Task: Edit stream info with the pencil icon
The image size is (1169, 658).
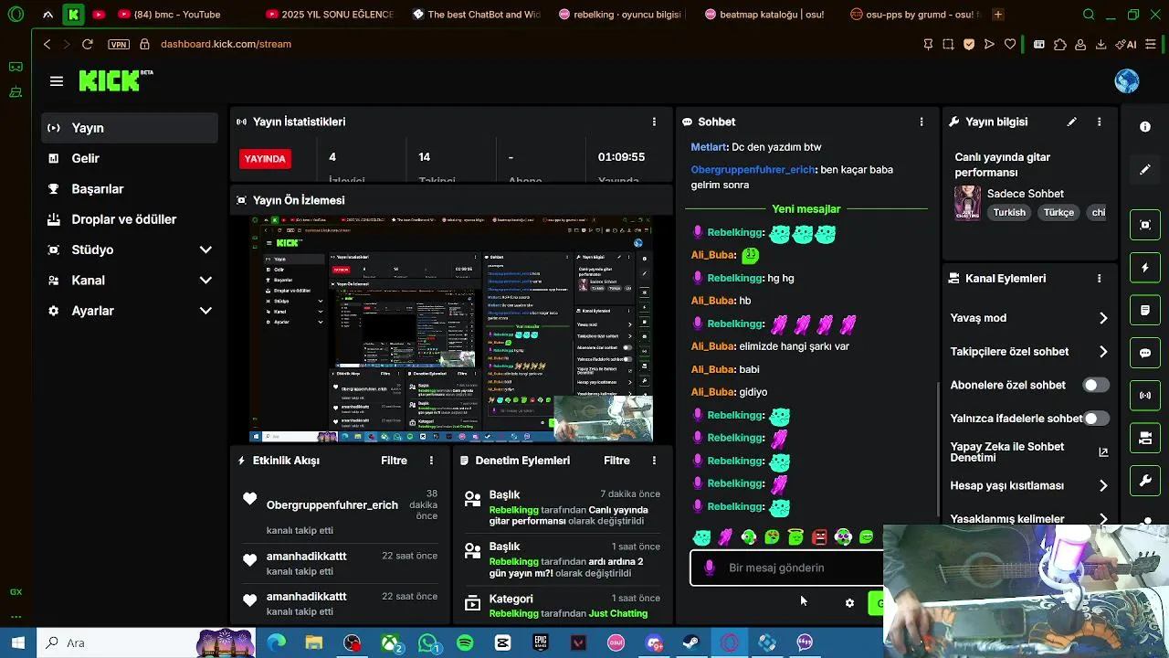Action: [x=1072, y=122]
